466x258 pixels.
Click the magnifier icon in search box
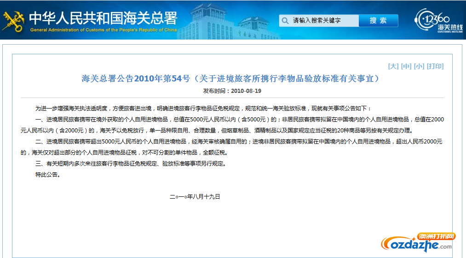pos(285,21)
